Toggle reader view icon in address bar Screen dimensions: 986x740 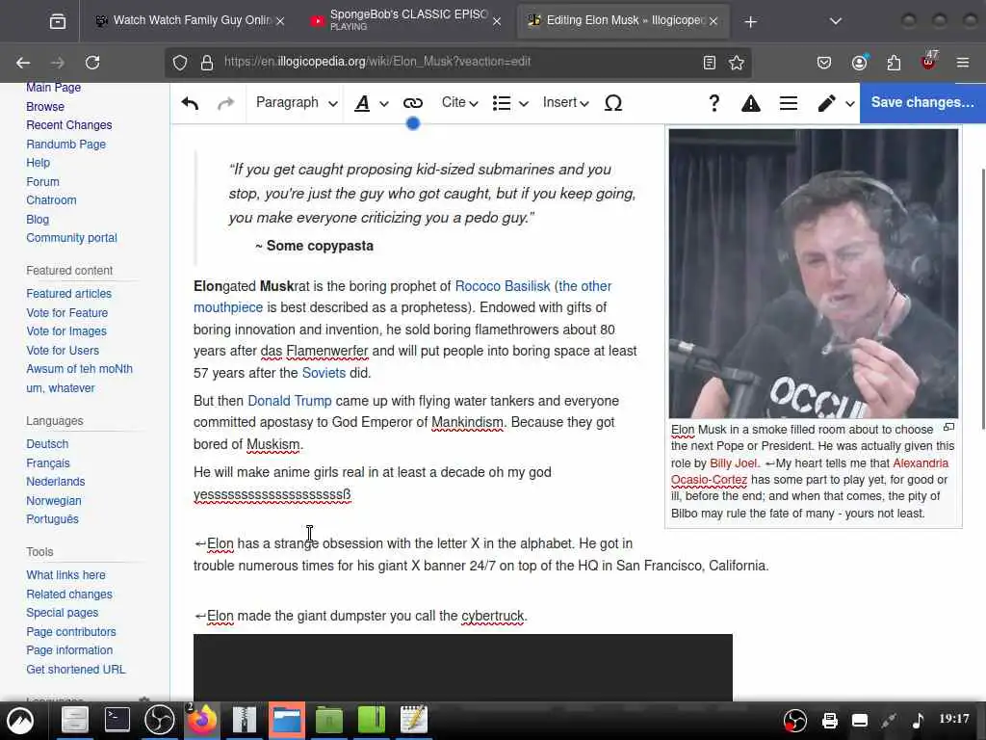click(x=710, y=63)
